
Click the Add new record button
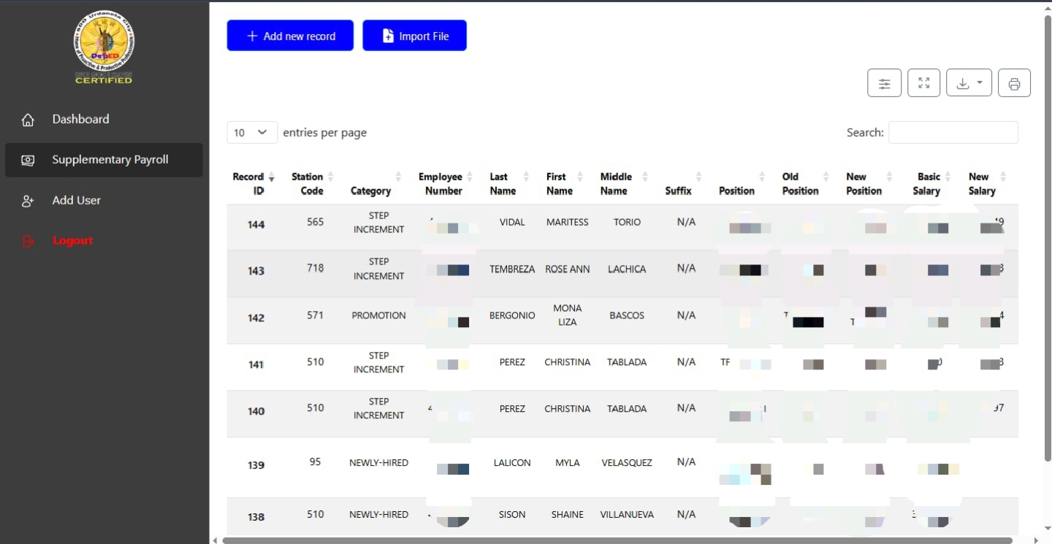tap(290, 36)
